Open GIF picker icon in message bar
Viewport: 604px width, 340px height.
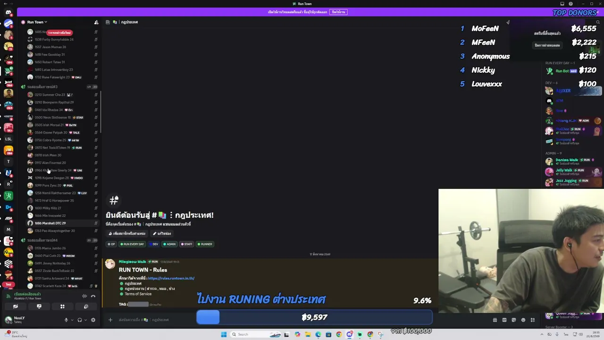(x=504, y=320)
